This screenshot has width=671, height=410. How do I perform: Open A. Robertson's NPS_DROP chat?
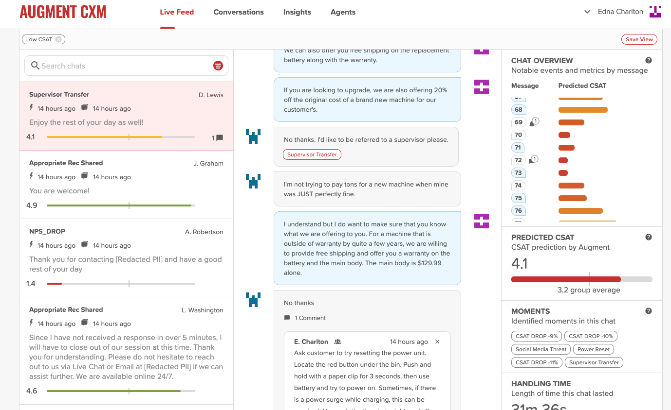pyautogui.click(x=126, y=258)
